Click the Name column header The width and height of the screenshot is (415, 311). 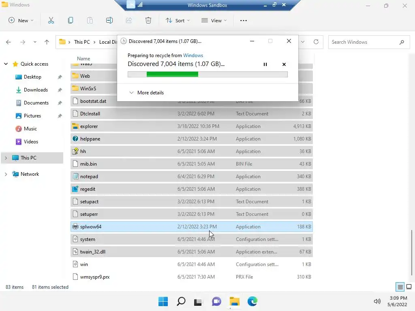83,58
